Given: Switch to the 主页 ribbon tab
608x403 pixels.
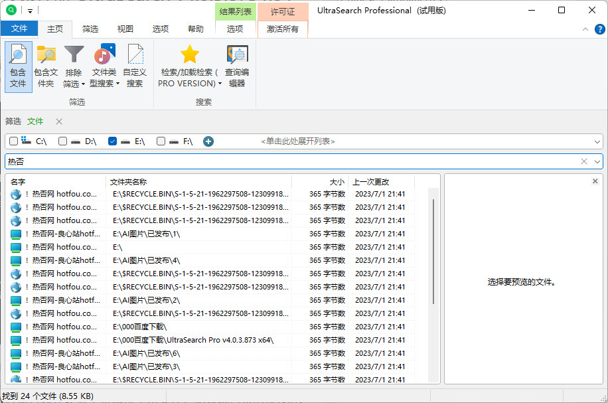Looking at the screenshot, I should (x=55, y=29).
